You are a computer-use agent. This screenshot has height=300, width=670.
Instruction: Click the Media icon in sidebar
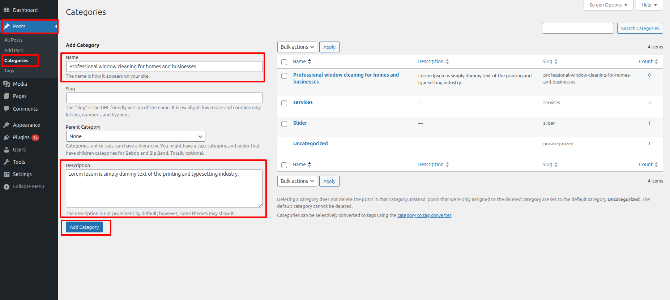7,84
